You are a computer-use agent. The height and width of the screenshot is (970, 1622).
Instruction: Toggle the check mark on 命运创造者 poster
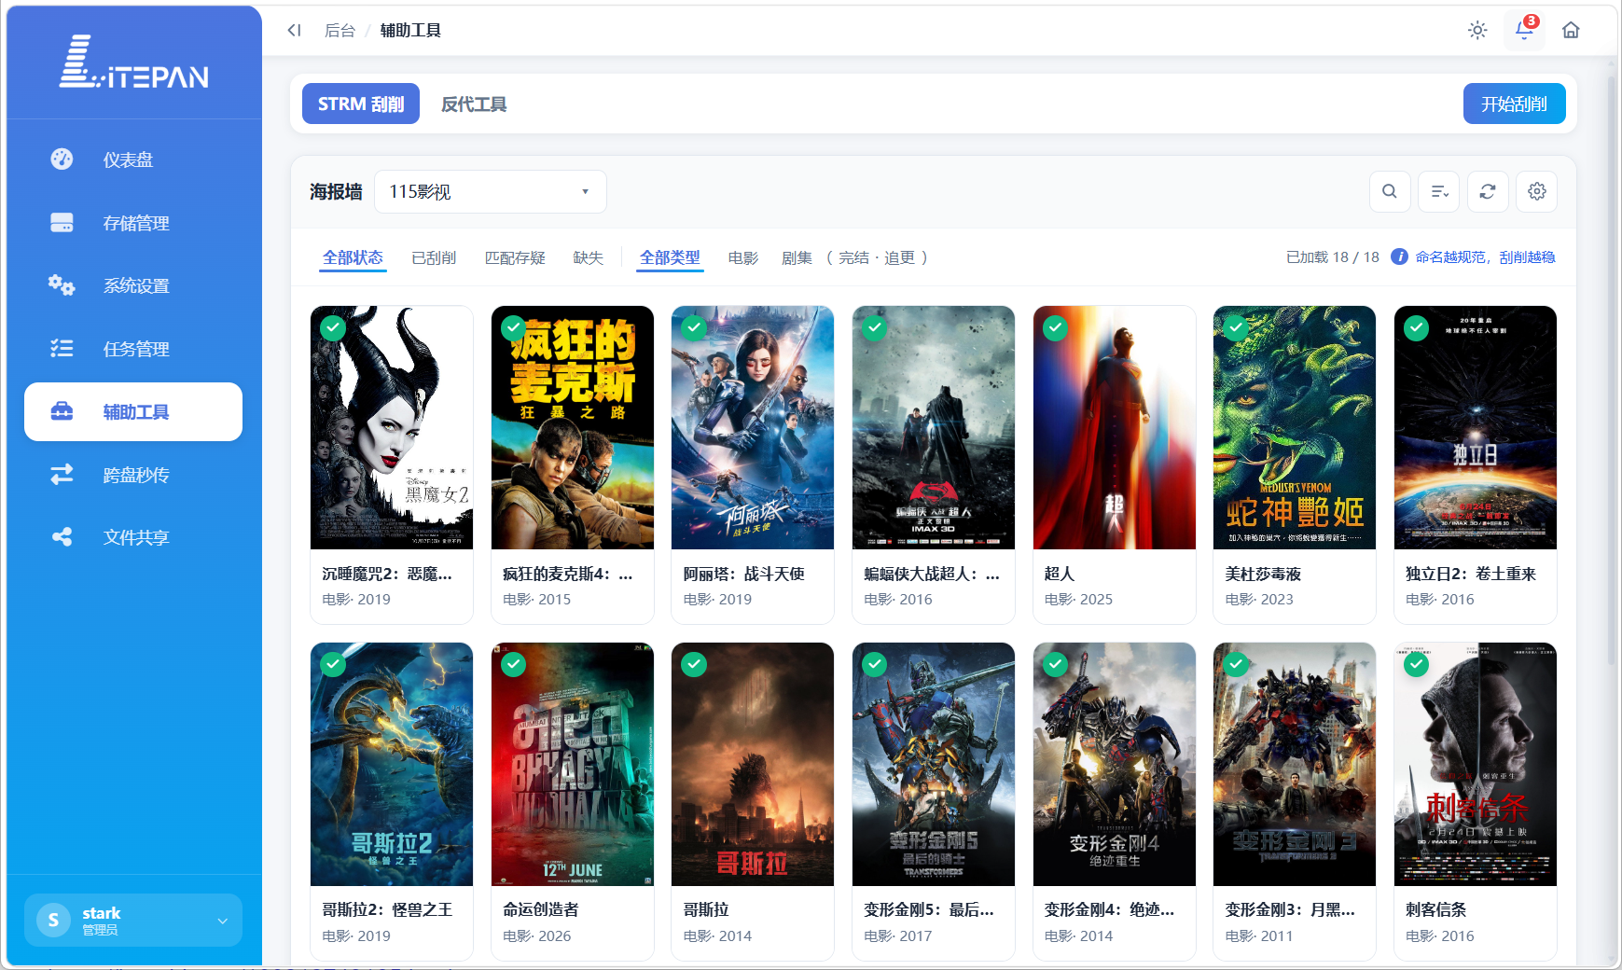(x=514, y=664)
